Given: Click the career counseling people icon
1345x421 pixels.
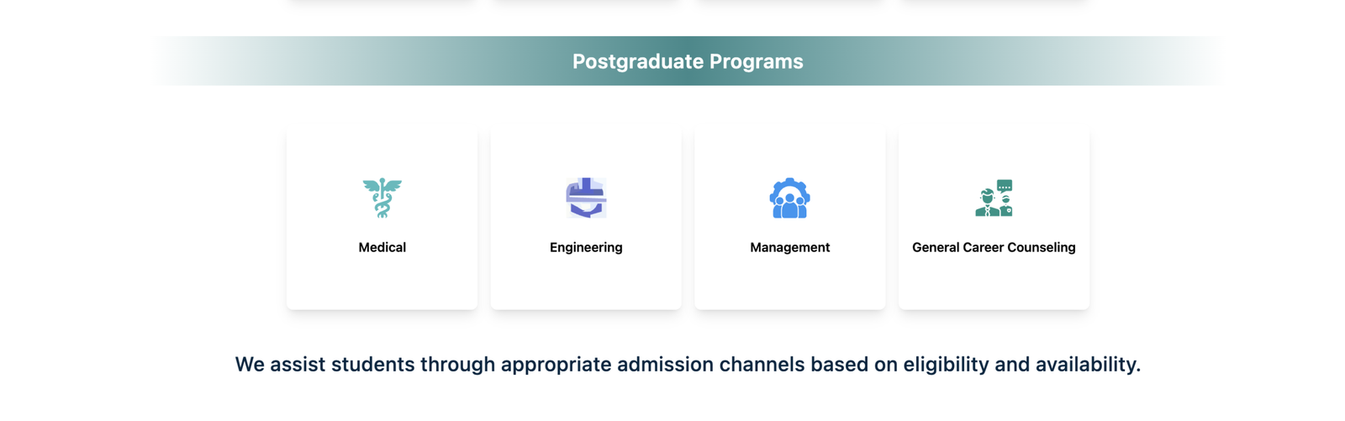Looking at the screenshot, I should [x=994, y=198].
